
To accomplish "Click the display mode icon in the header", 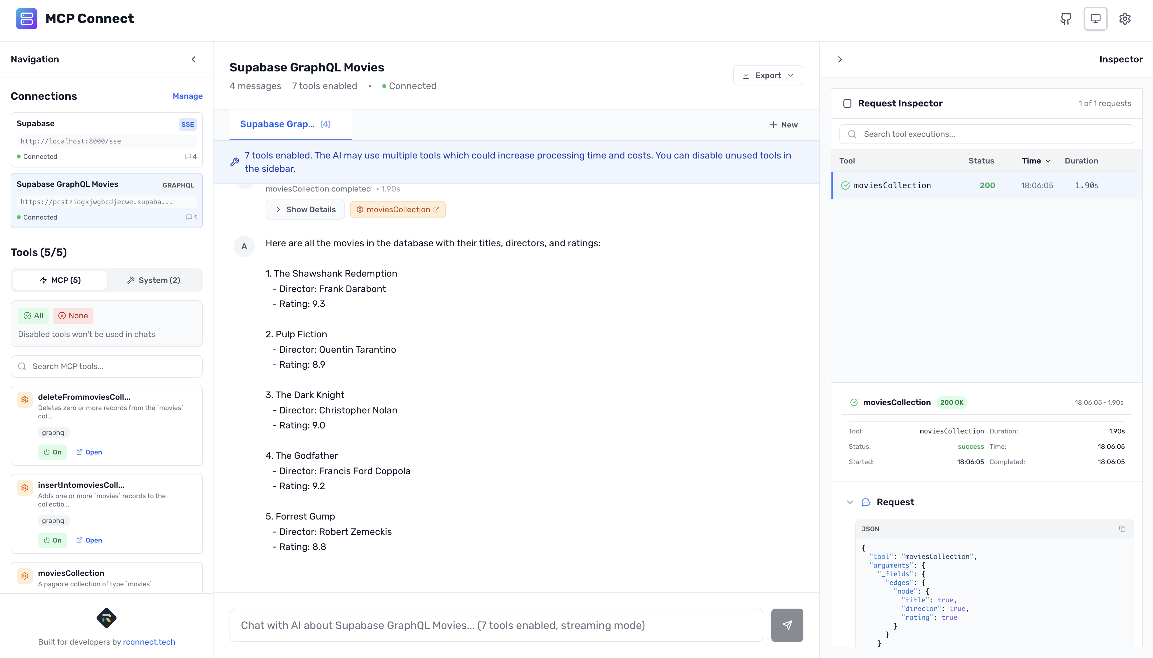I will coord(1095,18).
